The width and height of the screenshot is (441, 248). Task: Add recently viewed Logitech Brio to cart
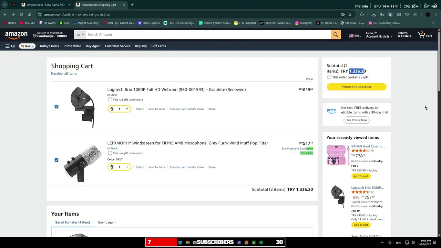361,225
